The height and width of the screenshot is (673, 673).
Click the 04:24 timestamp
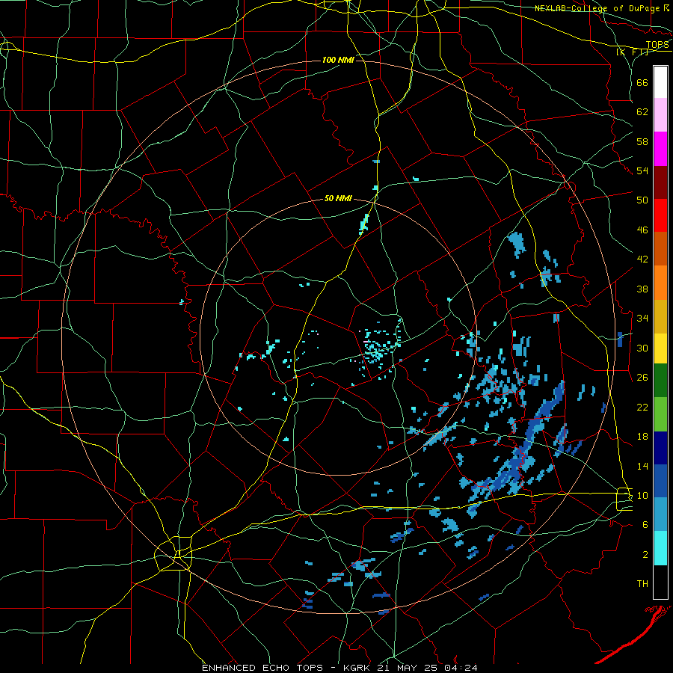pos(462,668)
